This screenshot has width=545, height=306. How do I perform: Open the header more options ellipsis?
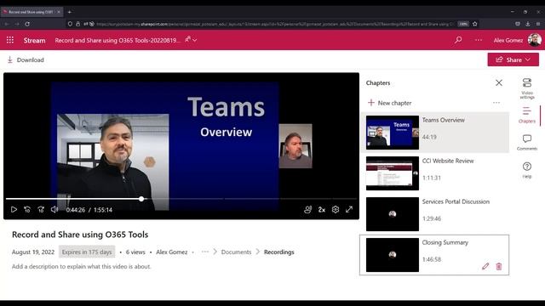(479, 40)
